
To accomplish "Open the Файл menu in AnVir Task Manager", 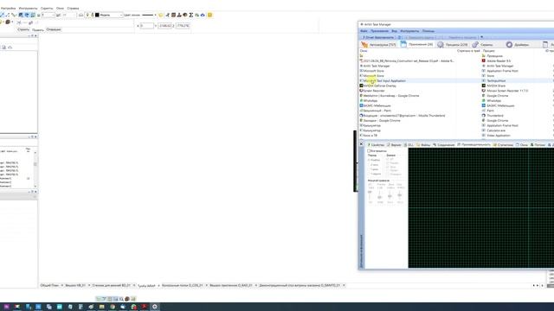I will click(364, 31).
